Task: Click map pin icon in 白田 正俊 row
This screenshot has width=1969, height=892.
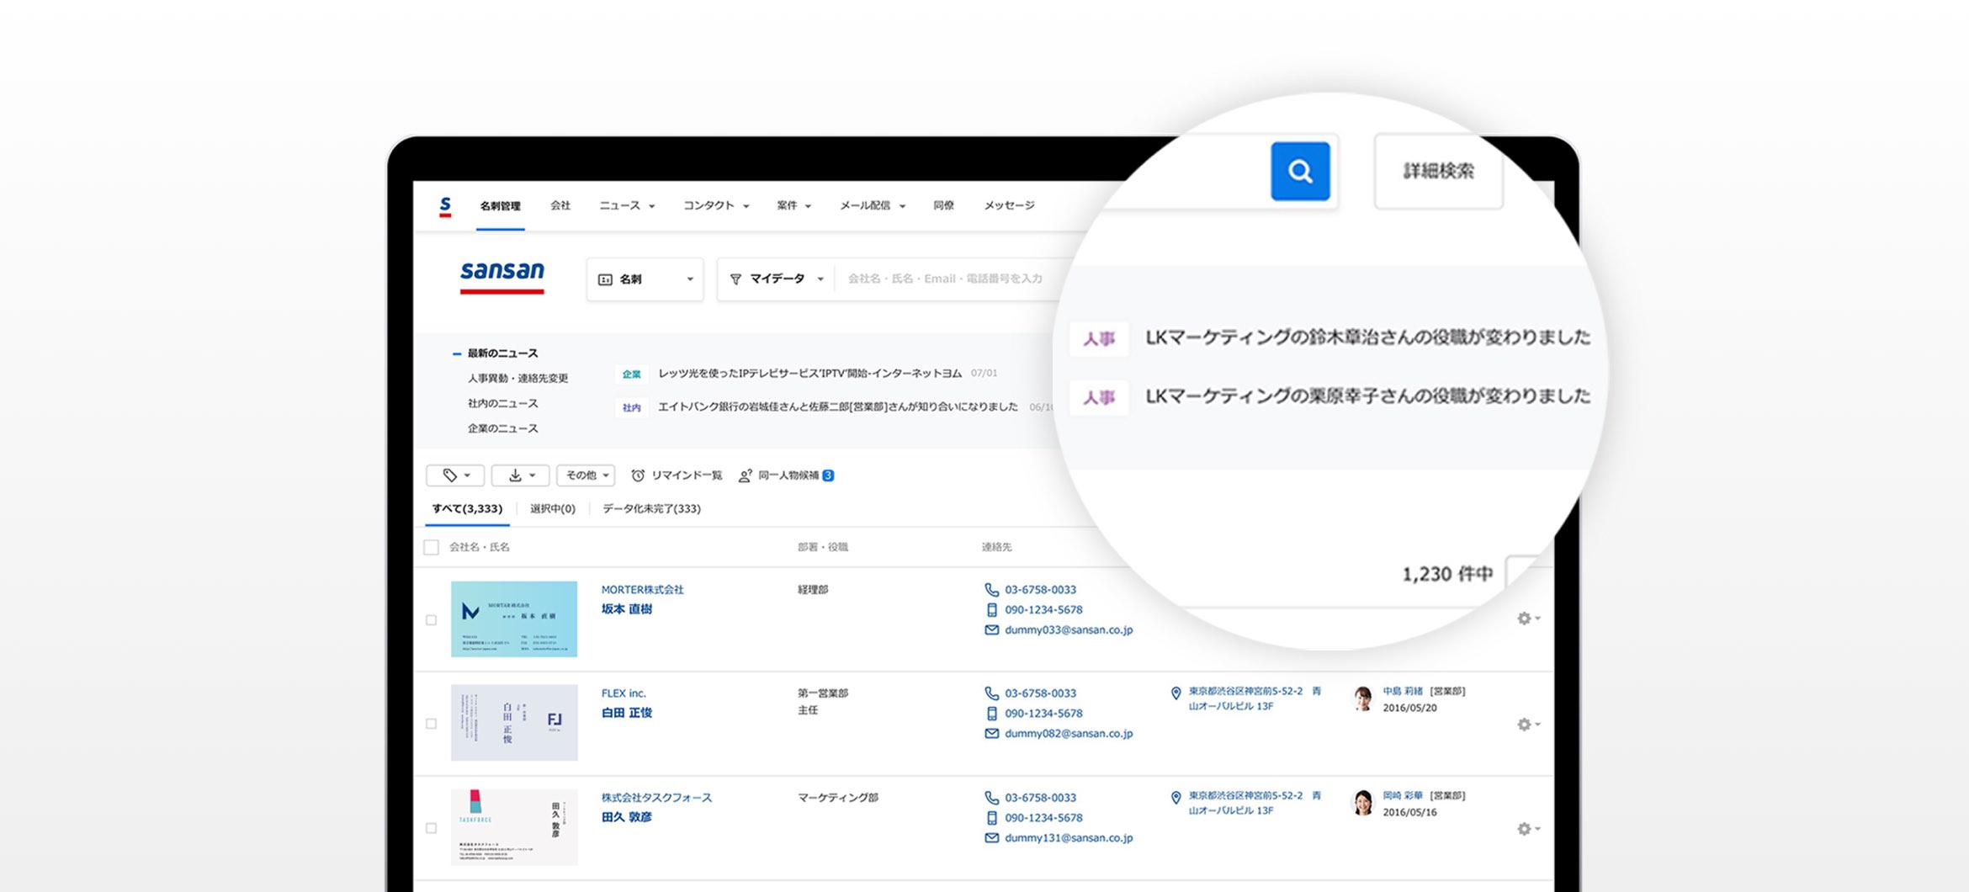Action: (1176, 693)
